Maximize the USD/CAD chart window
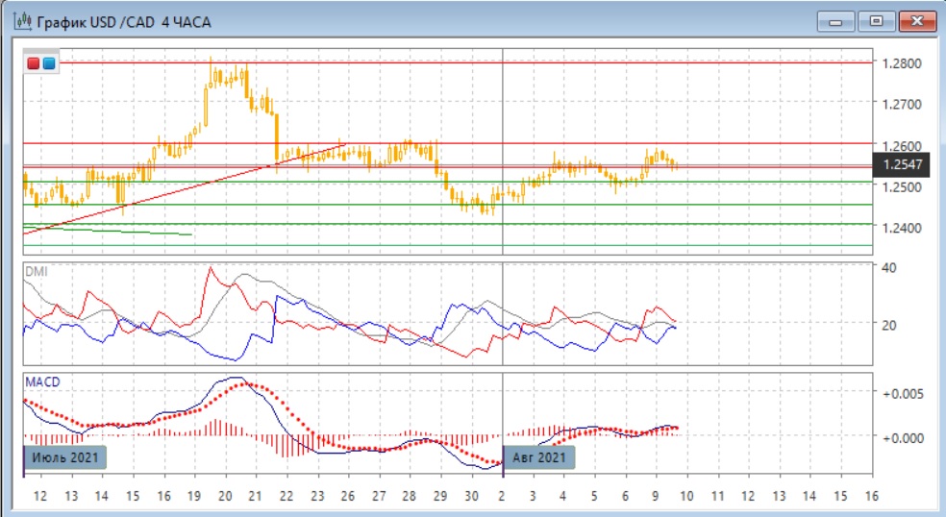The width and height of the screenshot is (946, 517). [876, 20]
